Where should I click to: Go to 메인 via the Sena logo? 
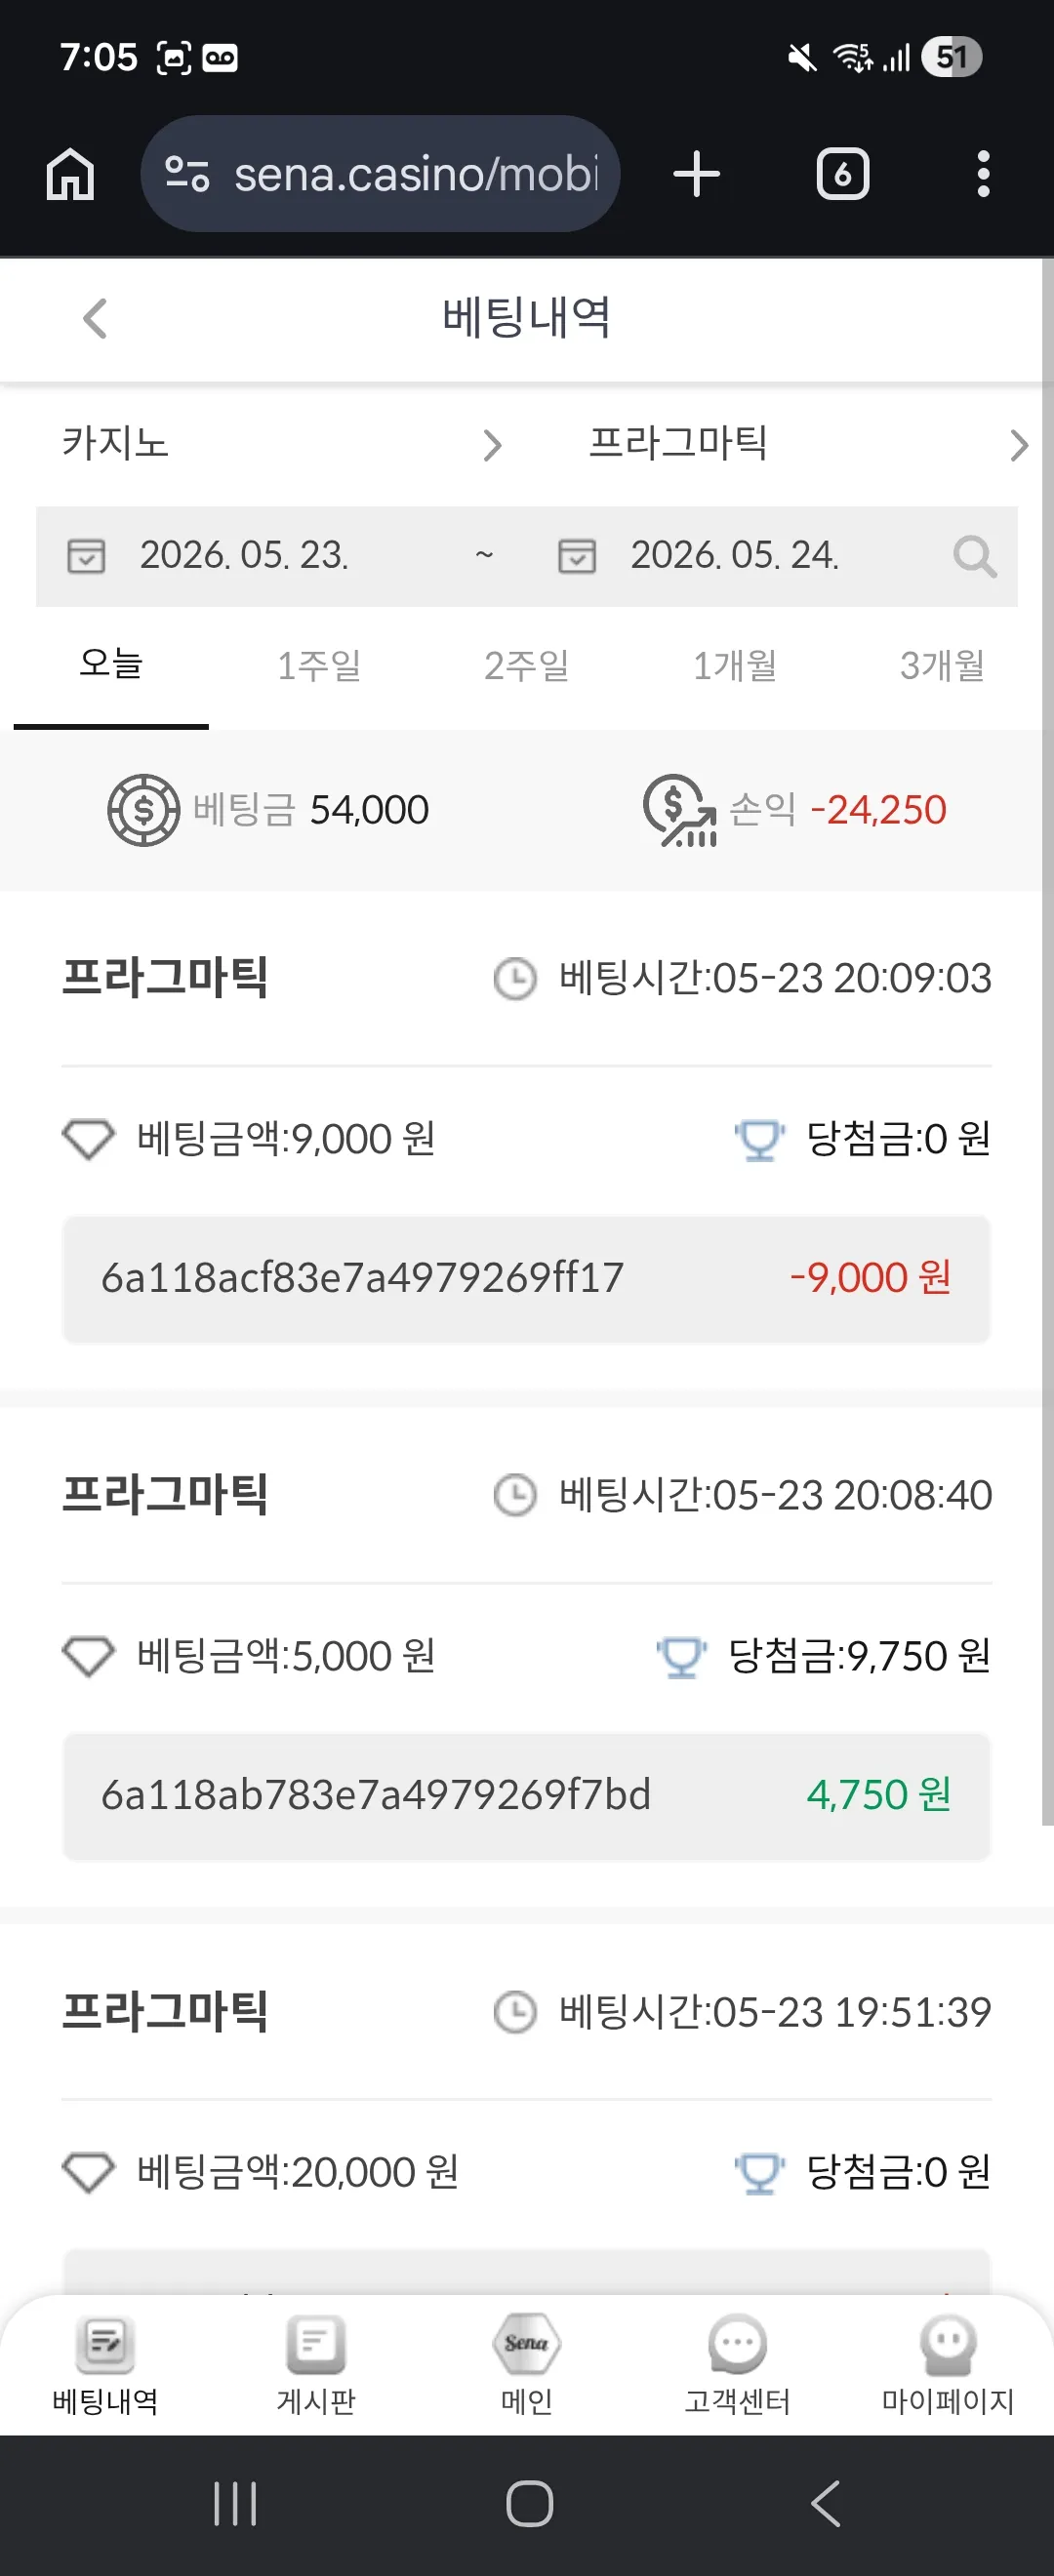pyautogui.click(x=527, y=2364)
